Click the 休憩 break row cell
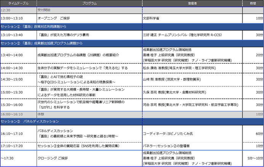 pyautogui.click(x=90, y=113)
